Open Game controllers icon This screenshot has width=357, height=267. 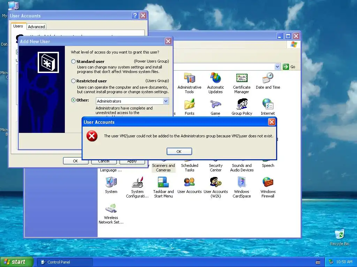click(x=215, y=107)
